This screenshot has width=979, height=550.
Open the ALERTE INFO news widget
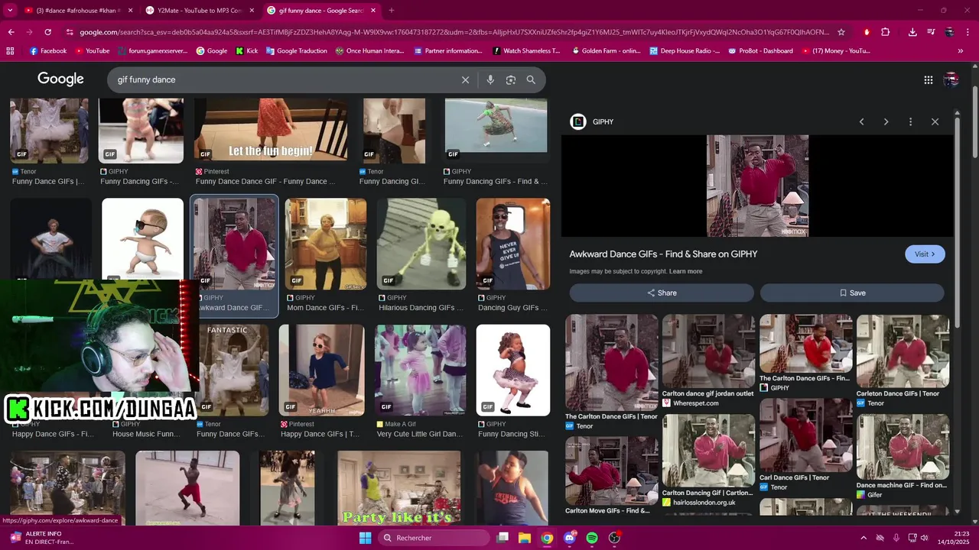coord(43,538)
